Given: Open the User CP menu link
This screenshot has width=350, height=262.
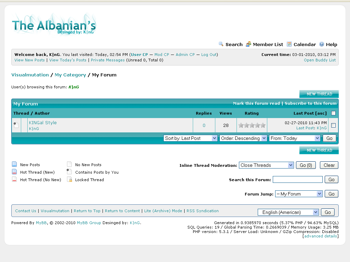Looking at the screenshot, I should (139, 55).
